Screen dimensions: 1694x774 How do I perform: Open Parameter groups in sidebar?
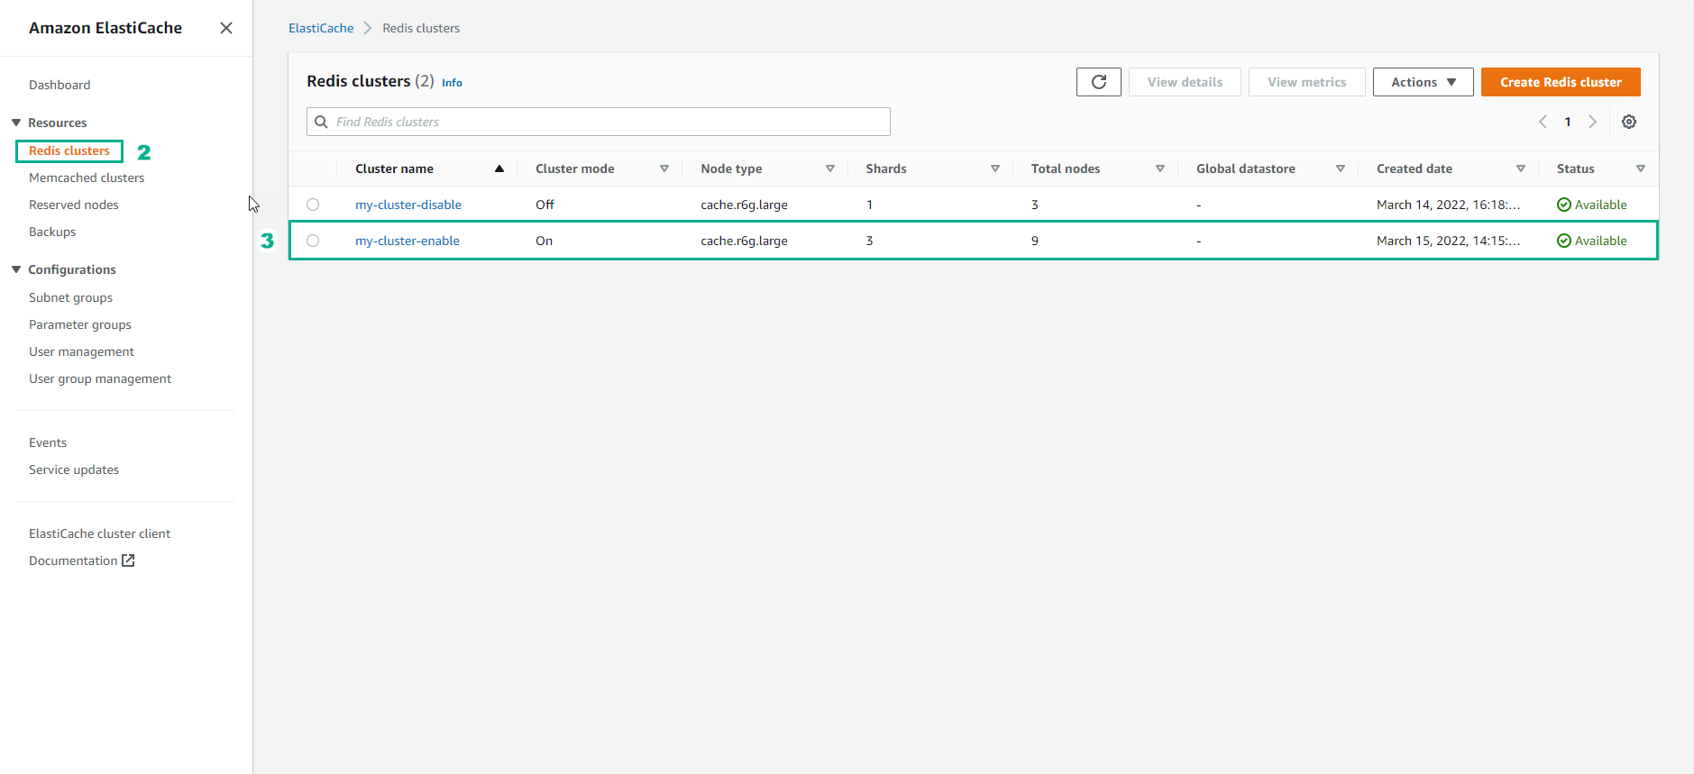click(x=80, y=324)
